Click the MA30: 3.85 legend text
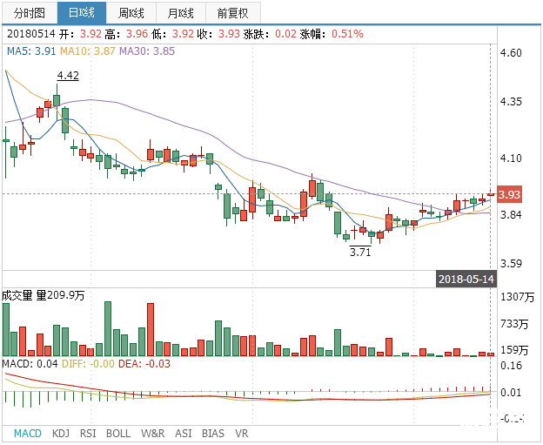Viewport: 543px width, 445px height. (147, 51)
